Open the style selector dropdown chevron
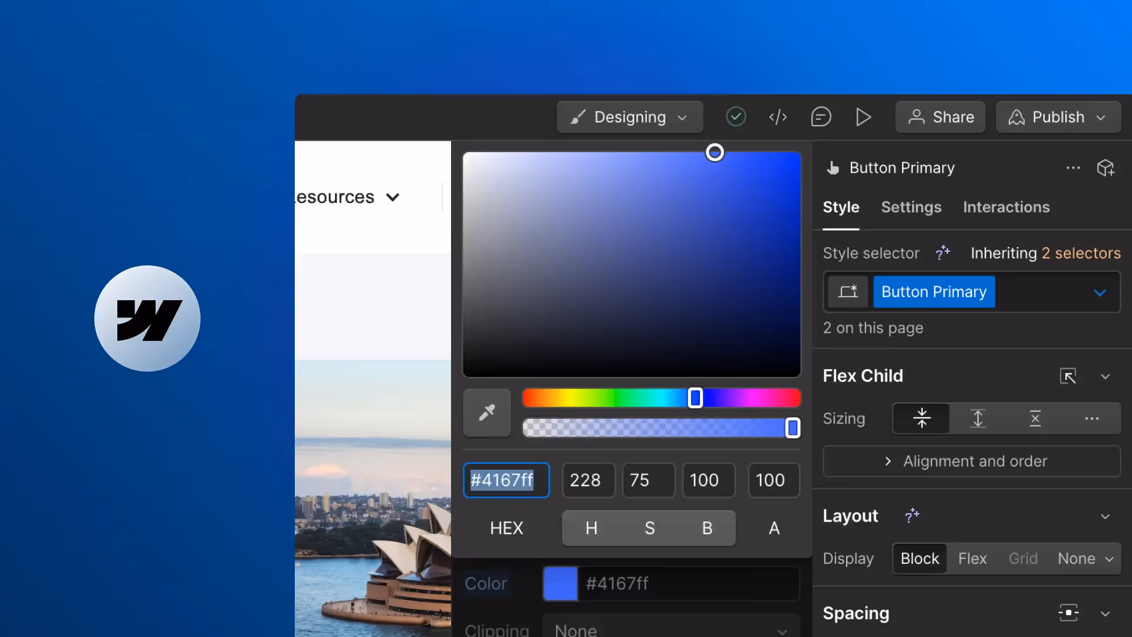 [x=1100, y=293]
